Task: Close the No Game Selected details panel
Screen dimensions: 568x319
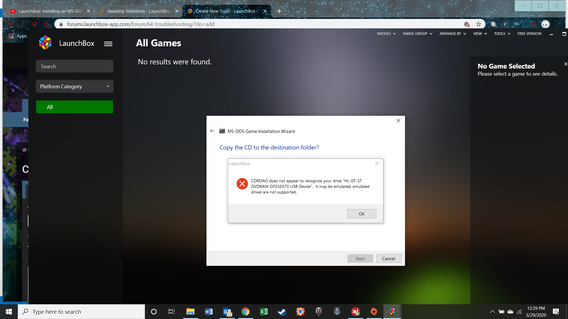Action: tap(565, 64)
